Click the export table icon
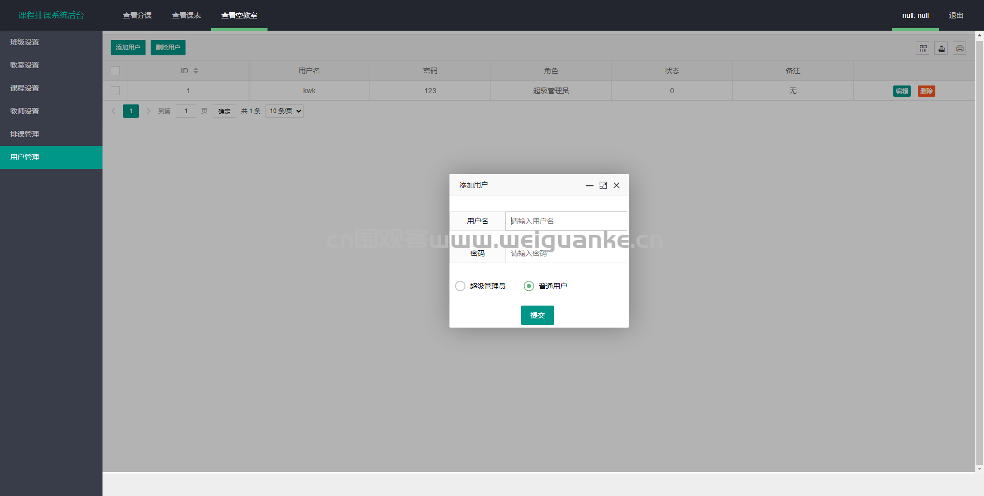The height and width of the screenshot is (496, 984). 941,48
